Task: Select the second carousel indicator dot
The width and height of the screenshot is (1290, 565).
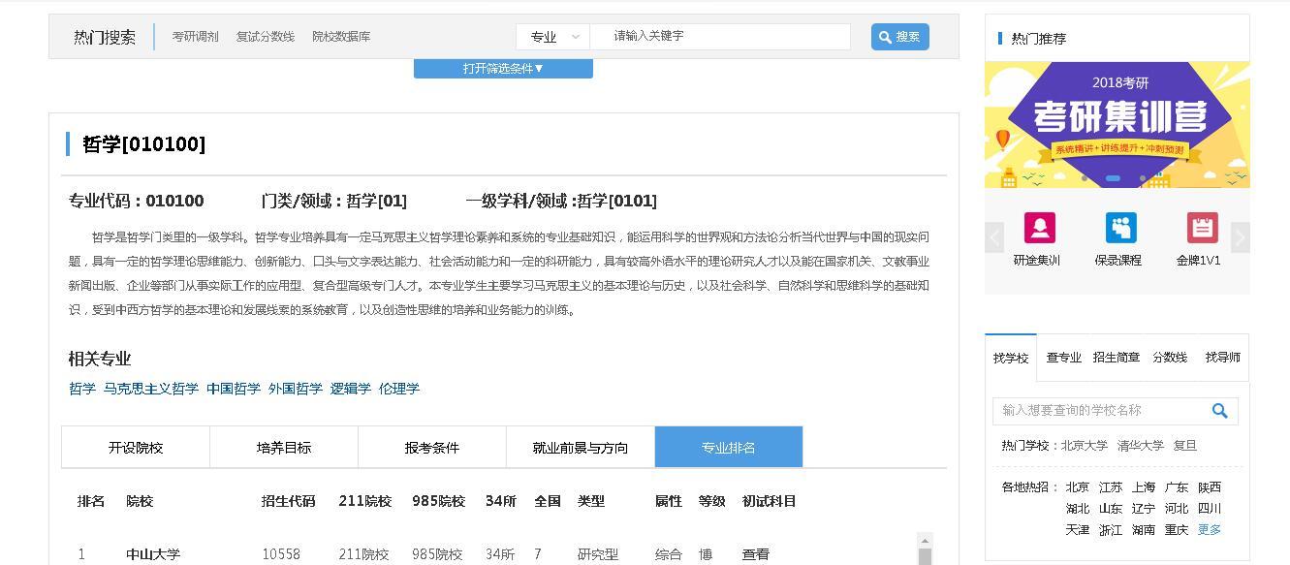Action: point(1112,179)
